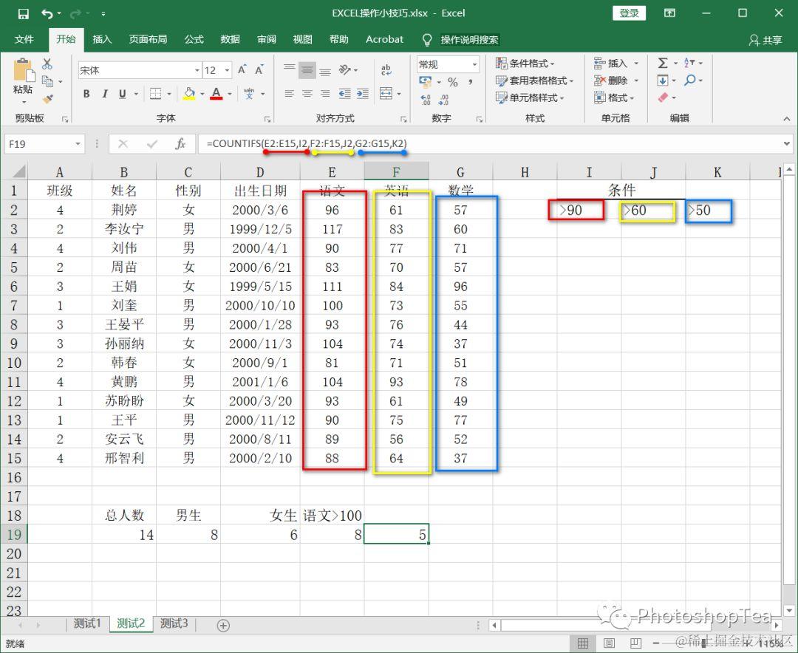The image size is (798, 653).
Task: Click the Name Box showing F19
Action: click(39, 144)
